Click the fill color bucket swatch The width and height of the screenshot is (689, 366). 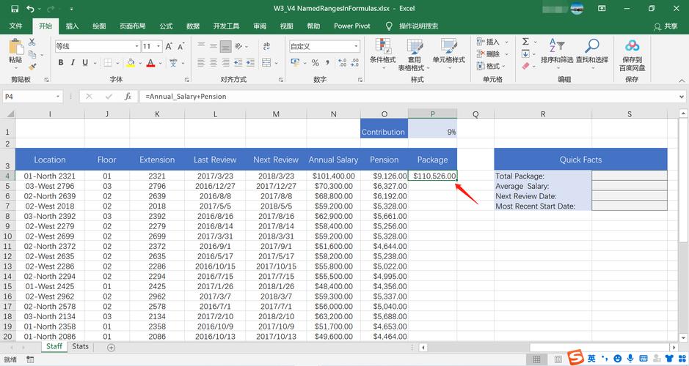pos(131,63)
